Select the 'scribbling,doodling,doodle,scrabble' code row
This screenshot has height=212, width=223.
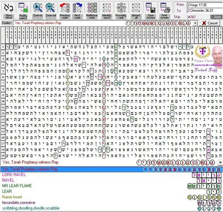[x=111, y=208]
